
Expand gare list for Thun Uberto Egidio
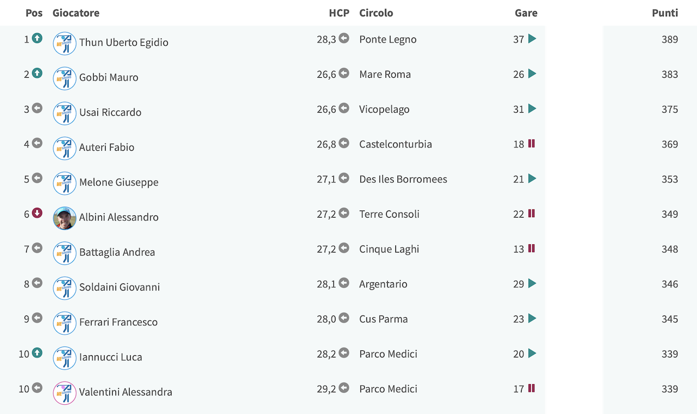pyautogui.click(x=532, y=39)
